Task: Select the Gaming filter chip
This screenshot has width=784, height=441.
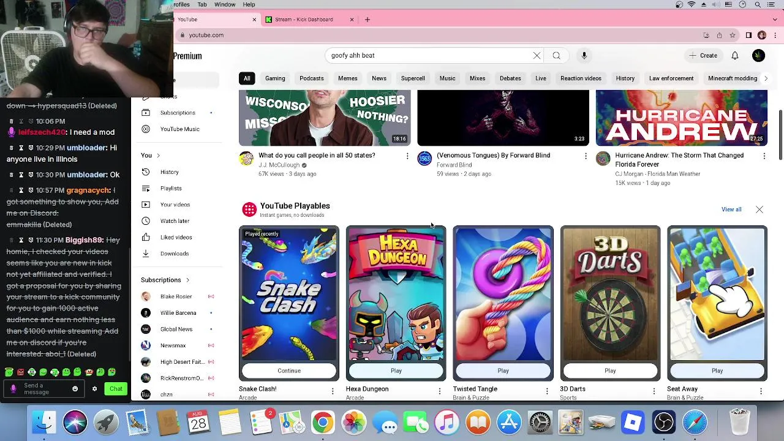Action: 275,78
